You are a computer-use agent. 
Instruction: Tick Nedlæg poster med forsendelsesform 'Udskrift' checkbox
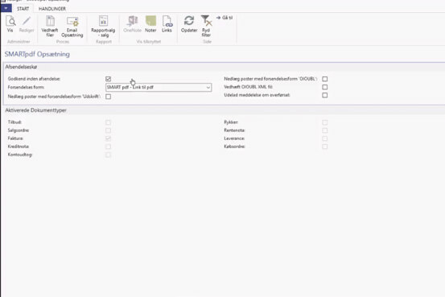pyautogui.click(x=108, y=97)
